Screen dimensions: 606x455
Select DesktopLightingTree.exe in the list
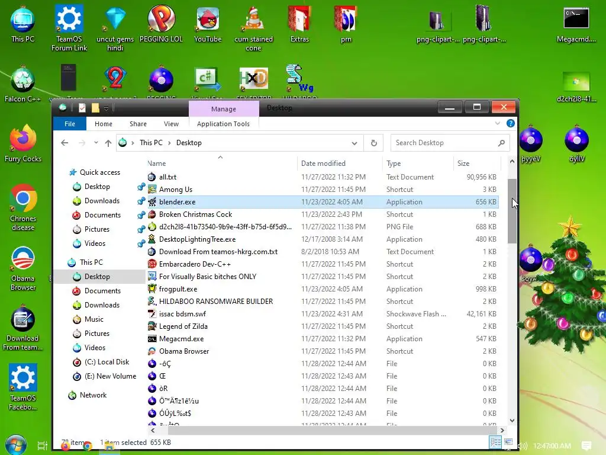pos(323,239)
